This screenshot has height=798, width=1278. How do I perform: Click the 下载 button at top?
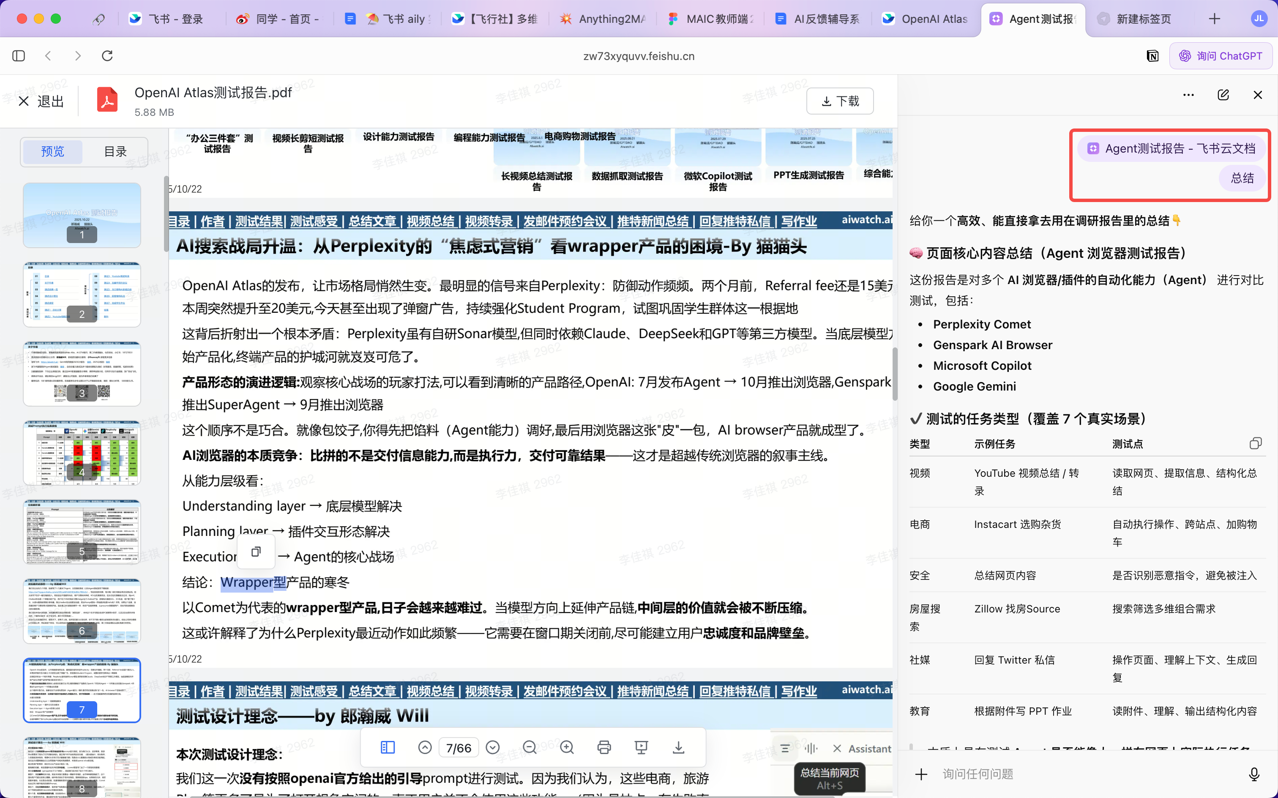pyautogui.click(x=840, y=101)
